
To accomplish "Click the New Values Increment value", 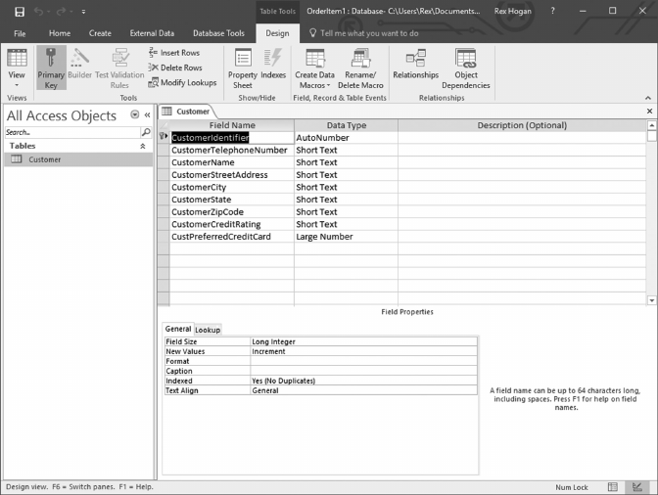I will tap(363, 351).
